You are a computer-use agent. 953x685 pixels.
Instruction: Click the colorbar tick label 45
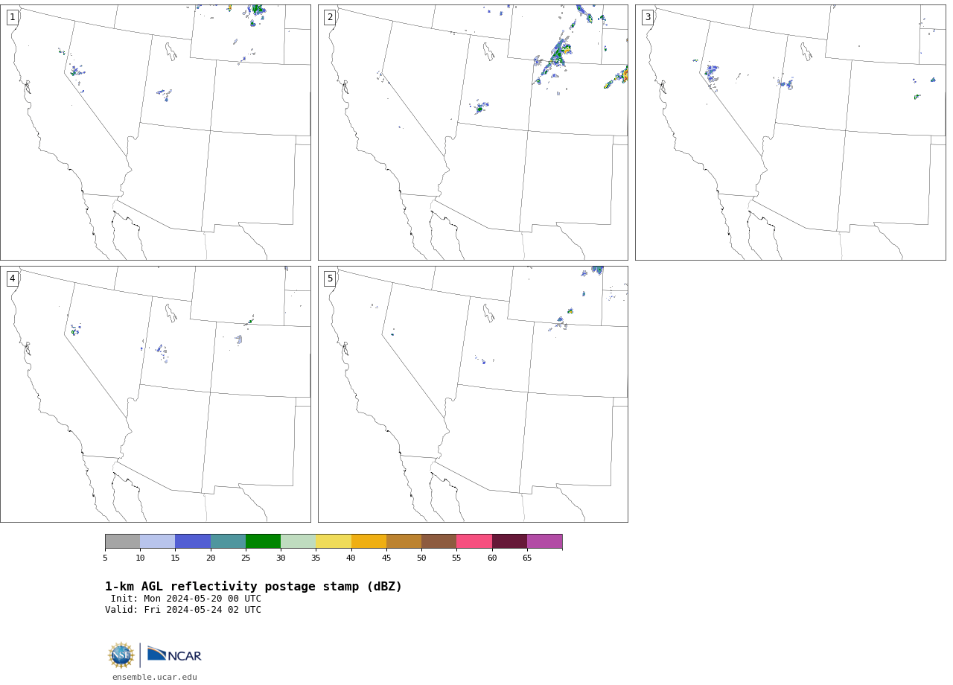(386, 558)
